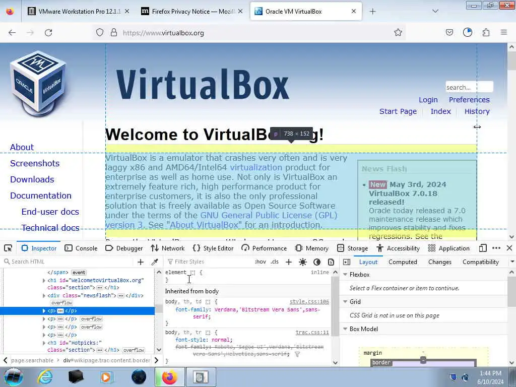Open a new browser tab
Screen dimensions: 516x387
[372, 12]
